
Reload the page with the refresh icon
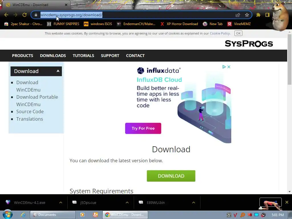click(25, 15)
